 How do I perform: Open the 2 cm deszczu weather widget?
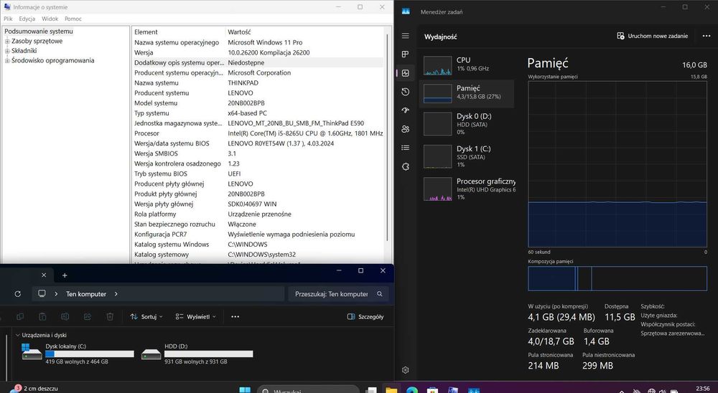click(x=34, y=389)
